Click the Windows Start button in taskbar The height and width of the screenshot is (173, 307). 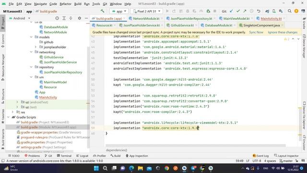click(x=96, y=168)
